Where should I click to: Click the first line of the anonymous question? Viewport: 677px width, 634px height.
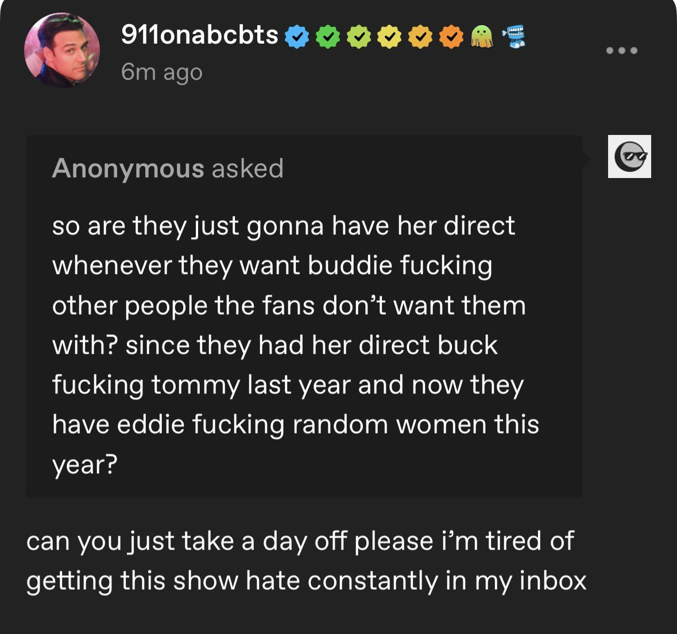[284, 226]
